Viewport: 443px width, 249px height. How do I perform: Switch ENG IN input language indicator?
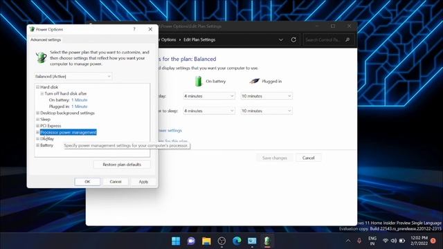coord(372,241)
